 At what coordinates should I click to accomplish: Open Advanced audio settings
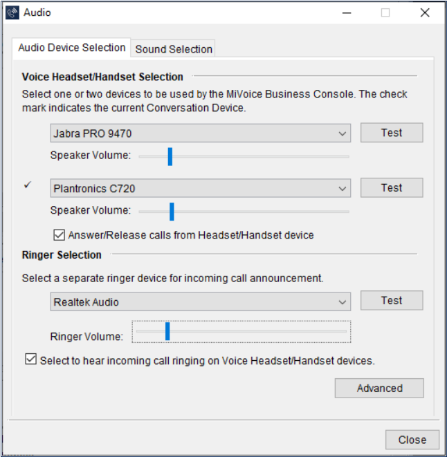pos(379,389)
